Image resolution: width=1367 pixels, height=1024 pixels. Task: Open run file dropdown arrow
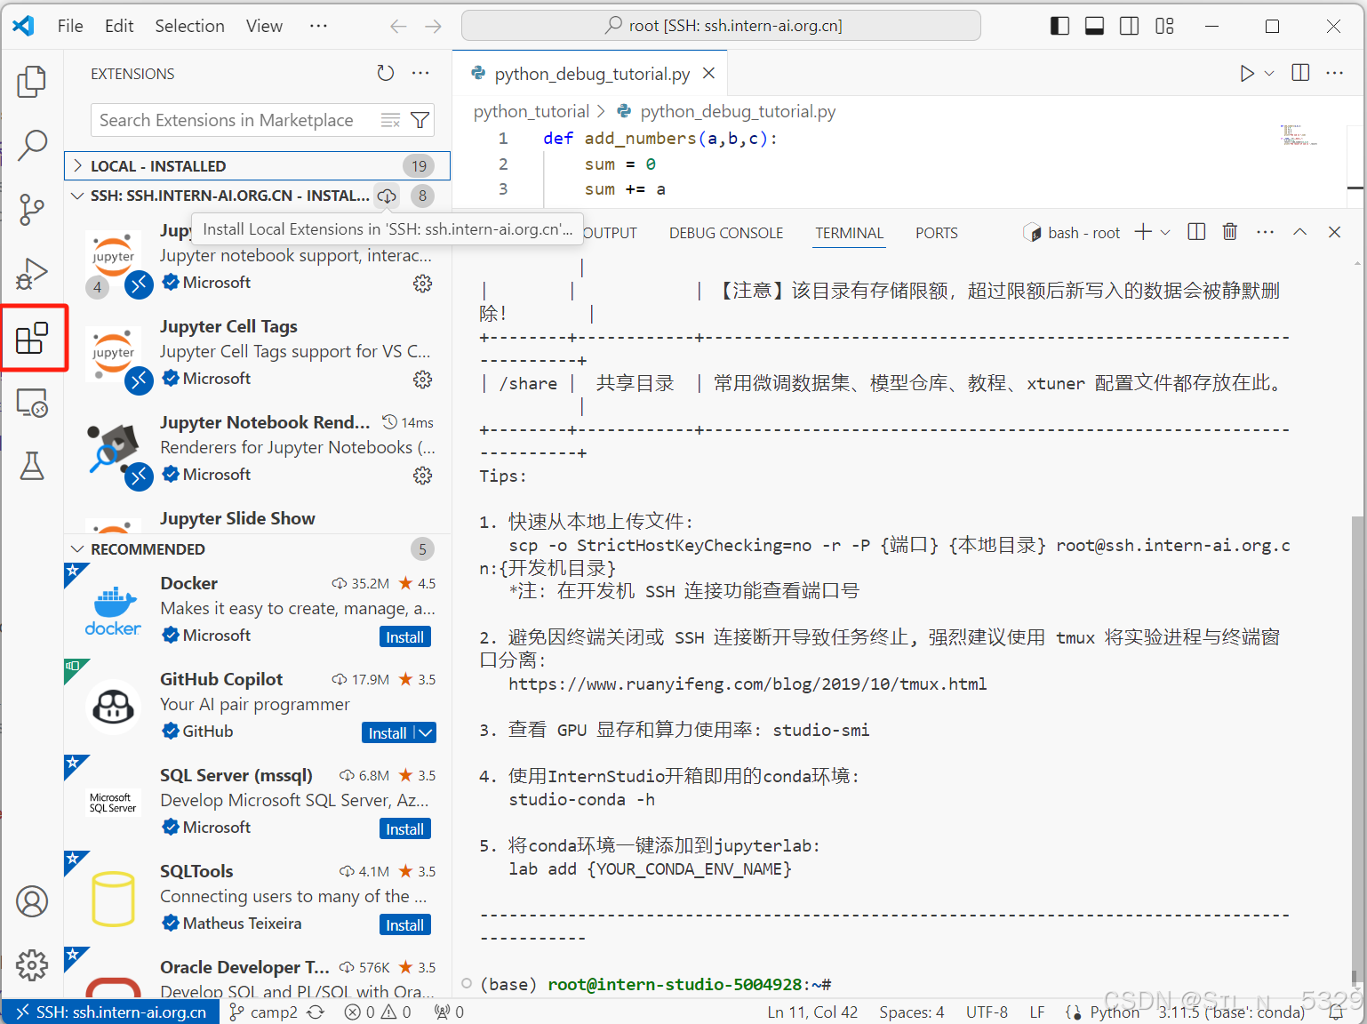(1269, 73)
